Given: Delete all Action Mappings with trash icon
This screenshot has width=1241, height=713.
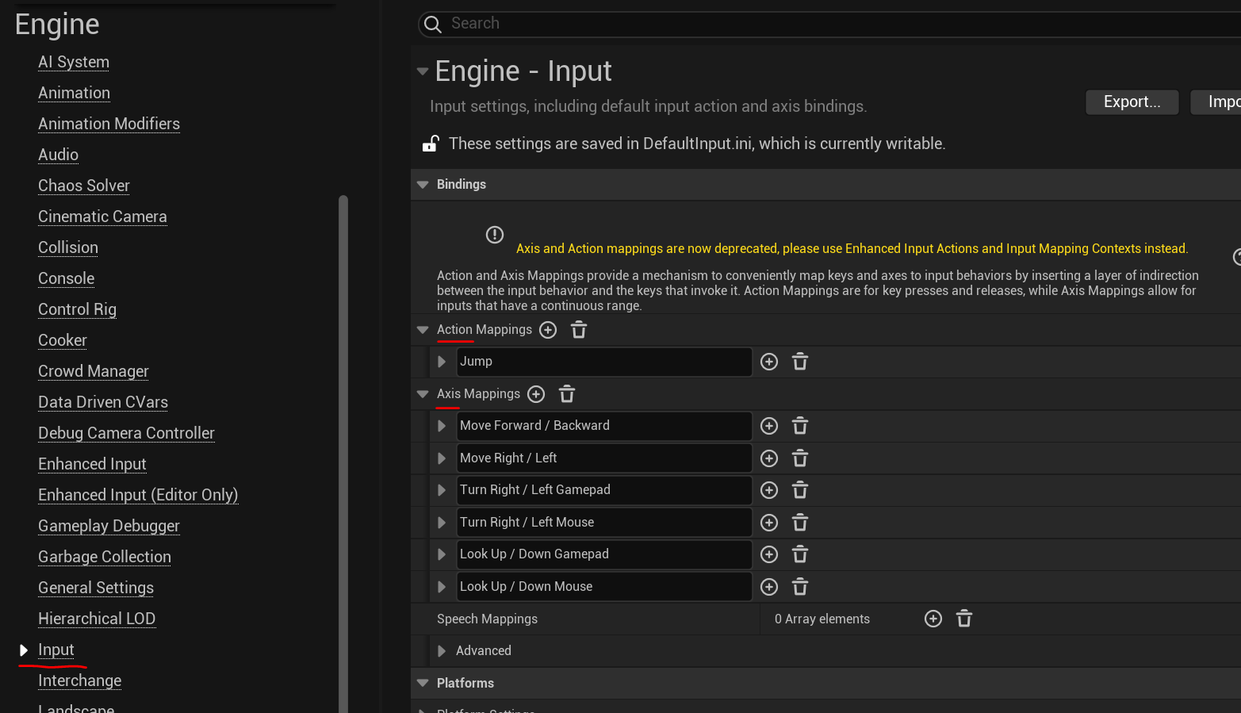Looking at the screenshot, I should pos(579,330).
